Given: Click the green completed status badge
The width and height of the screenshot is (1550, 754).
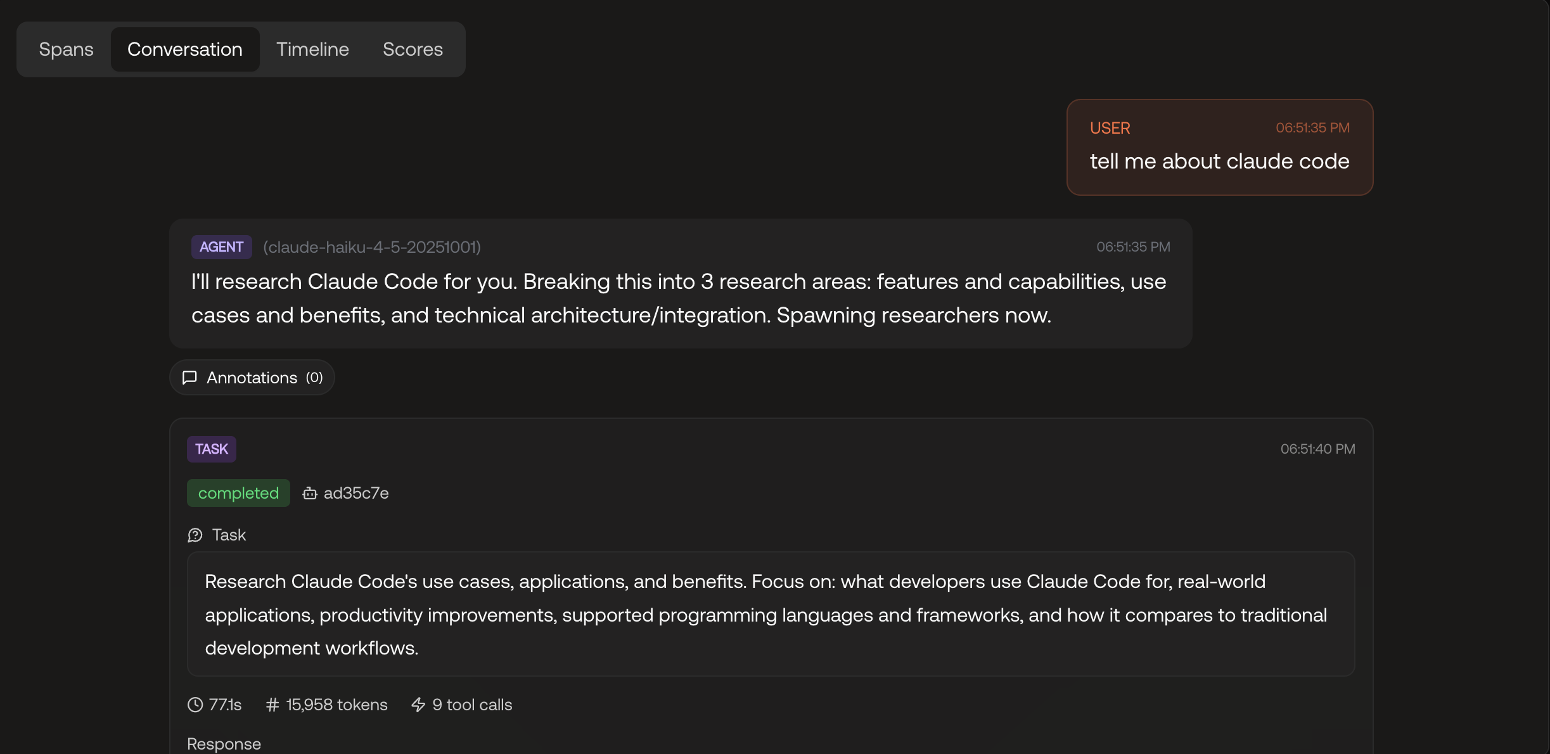Looking at the screenshot, I should 238,493.
